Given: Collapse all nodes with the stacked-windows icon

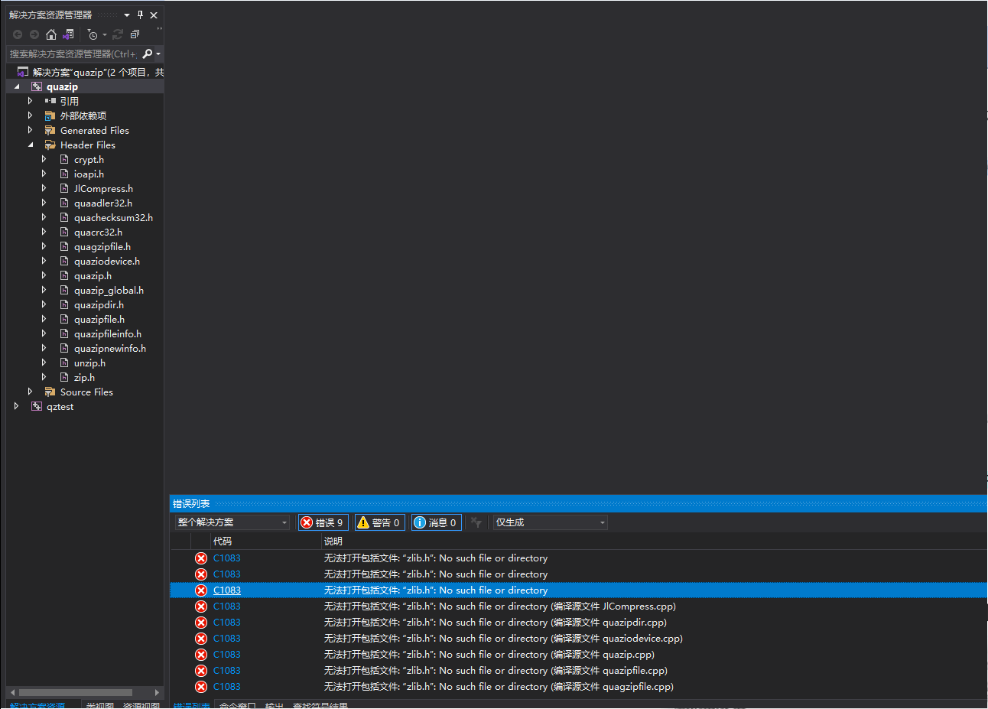Looking at the screenshot, I should [x=135, y=34].
